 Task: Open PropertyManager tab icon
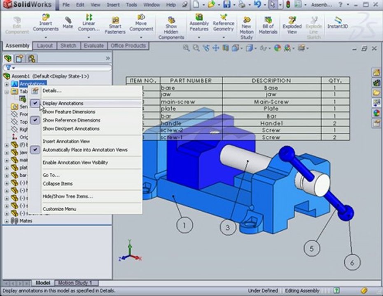(19, 58)
